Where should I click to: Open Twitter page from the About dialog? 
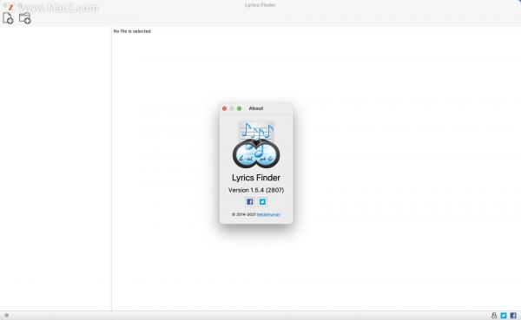(262, 201)
